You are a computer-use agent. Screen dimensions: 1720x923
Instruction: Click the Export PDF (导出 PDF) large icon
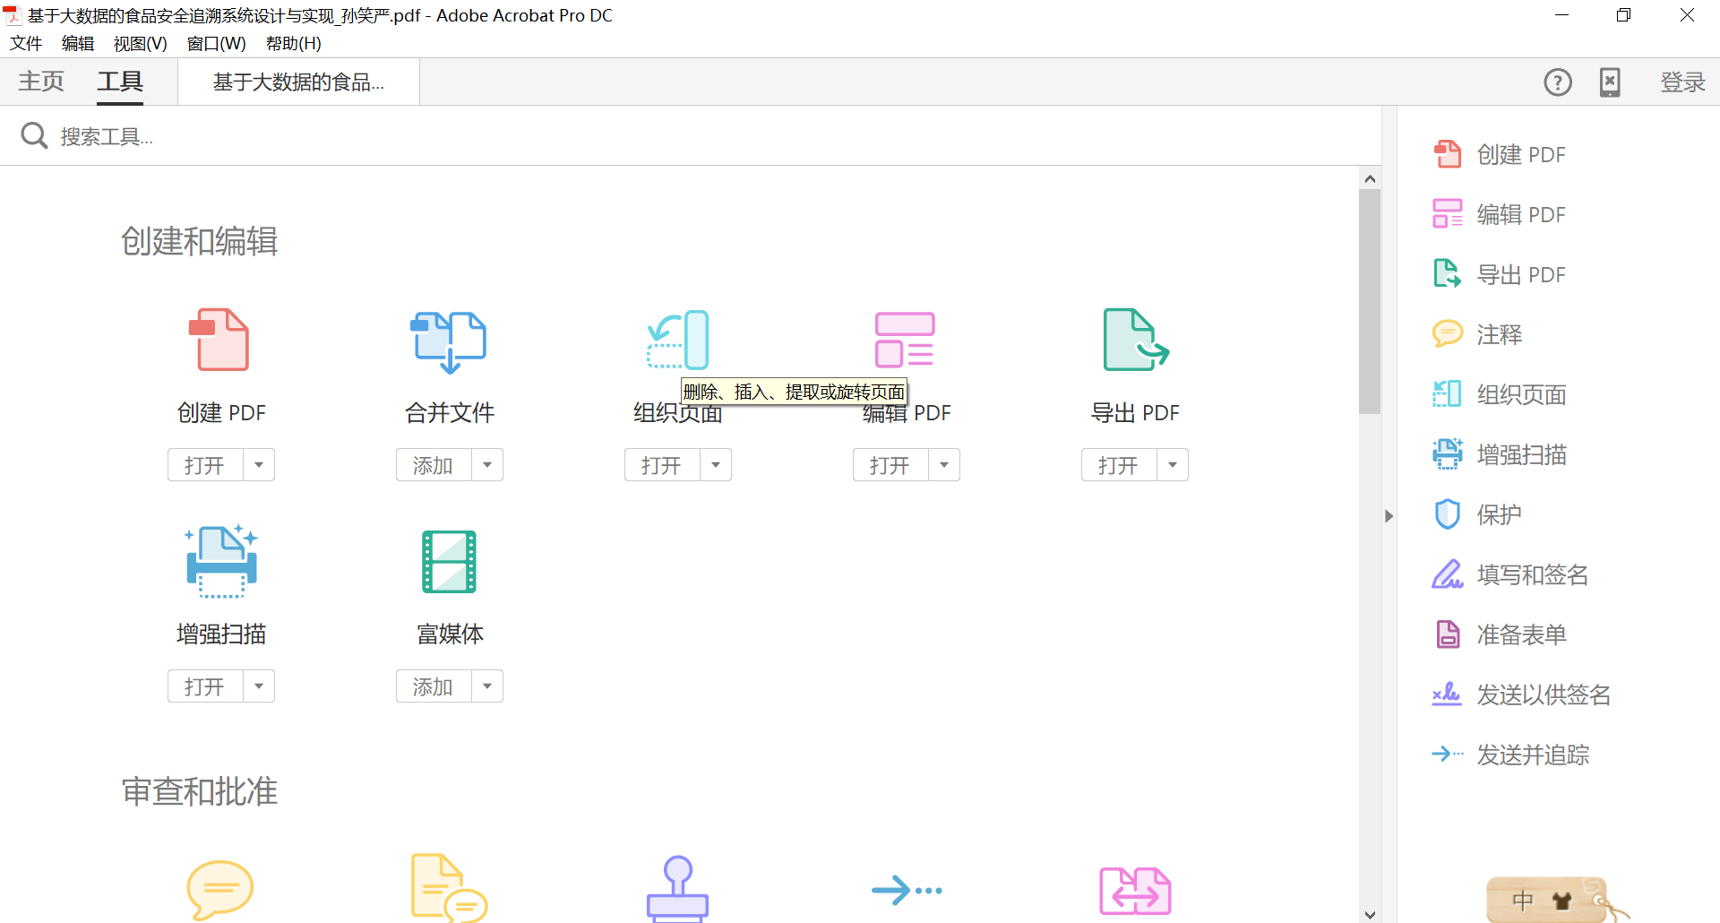1136,340
